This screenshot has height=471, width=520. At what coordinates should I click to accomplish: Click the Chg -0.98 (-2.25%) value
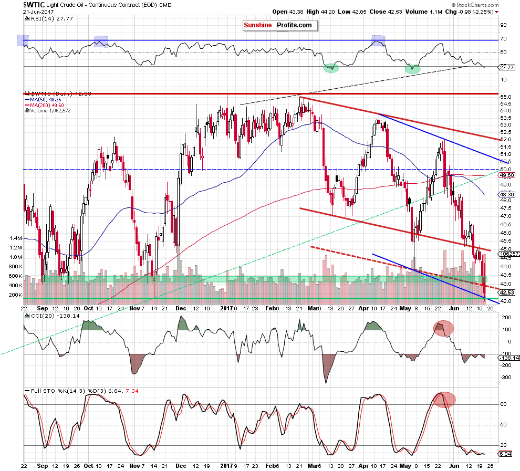tap(469, 12)
